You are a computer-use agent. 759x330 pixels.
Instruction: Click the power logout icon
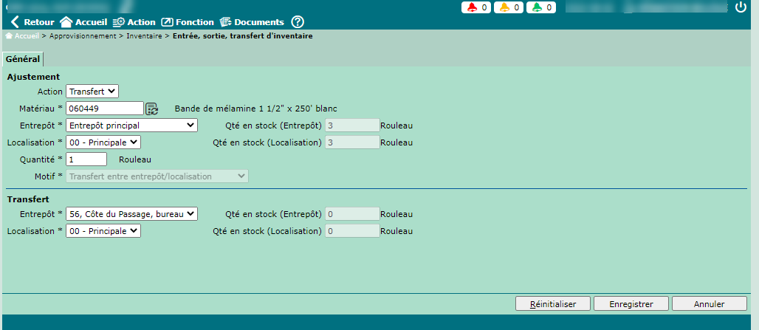click(x=741, y=7)
